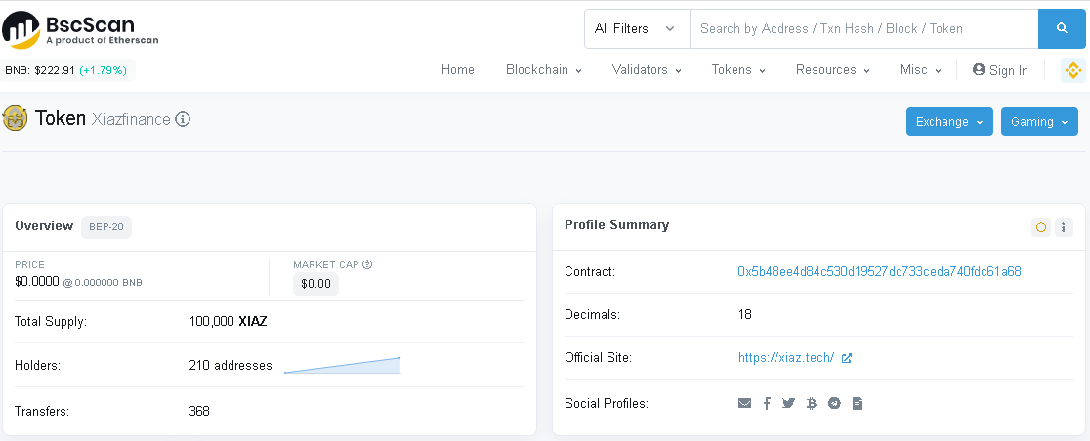Open the Tokens menu

coord(737,70)
